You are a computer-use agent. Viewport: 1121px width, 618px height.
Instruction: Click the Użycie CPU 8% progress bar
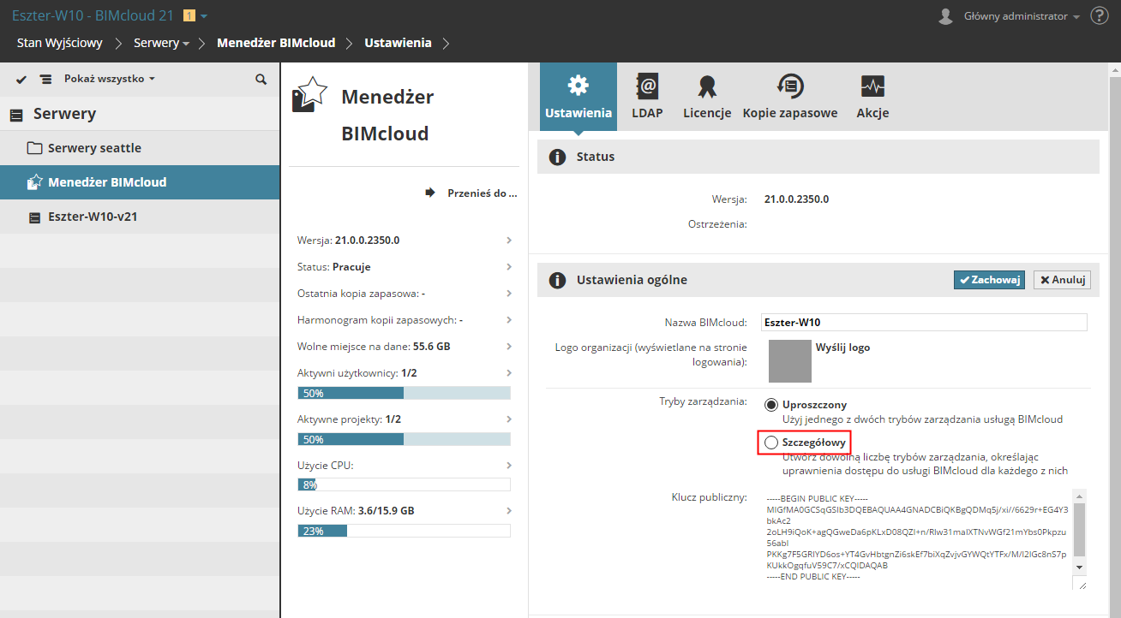[x=404, y=484]
